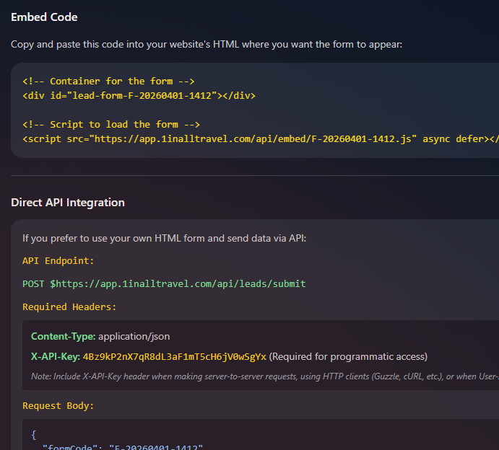Screen dimensions: 499x450
Task: Click the Direct API Integration heading
Action: click(68, 203)
